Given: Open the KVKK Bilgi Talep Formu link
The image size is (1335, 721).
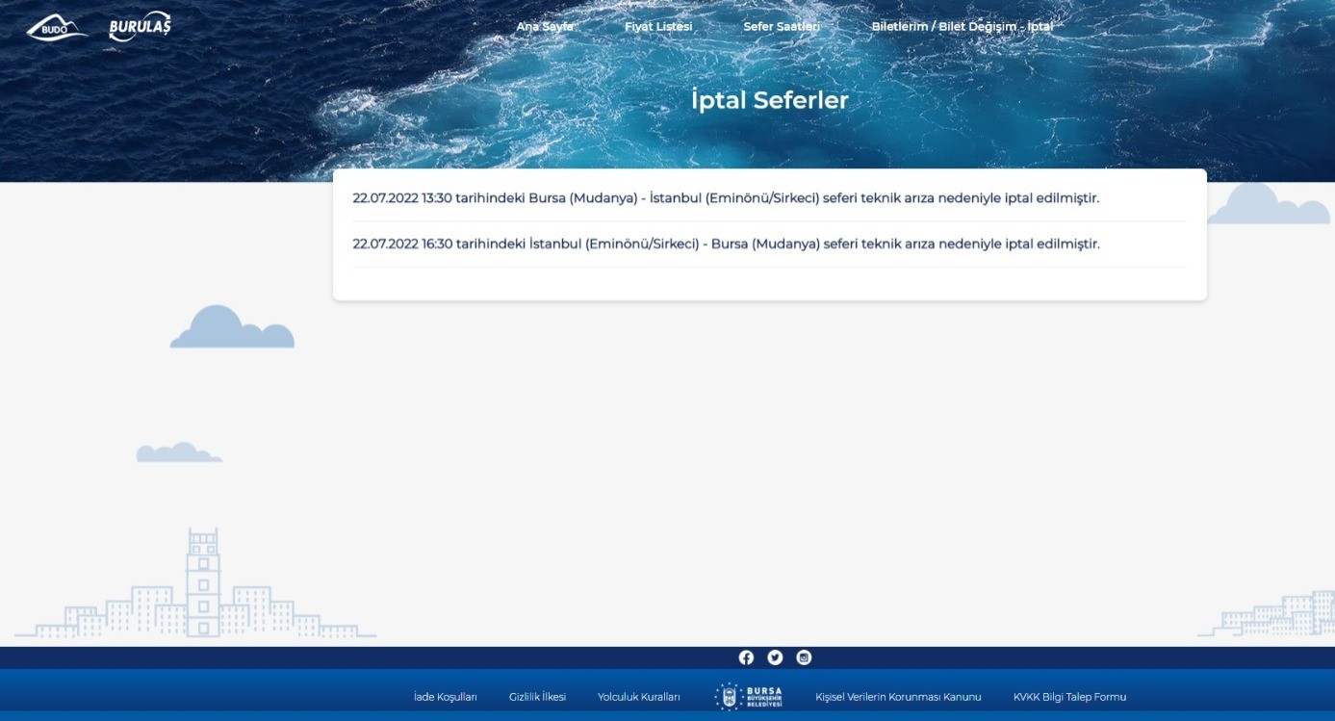Looking at the screenshot, I should [x=1069, y=697].
